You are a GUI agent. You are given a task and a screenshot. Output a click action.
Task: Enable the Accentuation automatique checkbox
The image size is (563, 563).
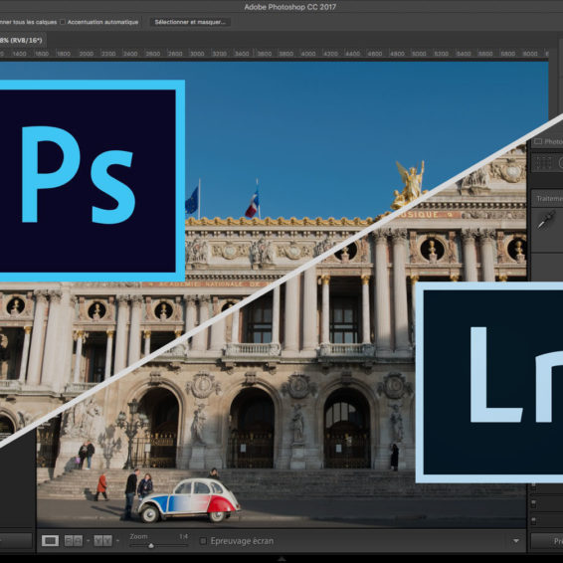[63, 22]
